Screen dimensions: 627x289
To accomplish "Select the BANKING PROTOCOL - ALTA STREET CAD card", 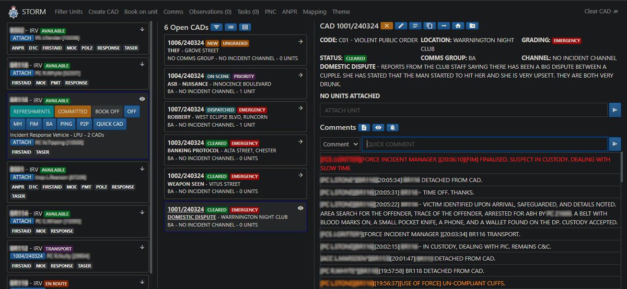I will [x=236, y=150].
